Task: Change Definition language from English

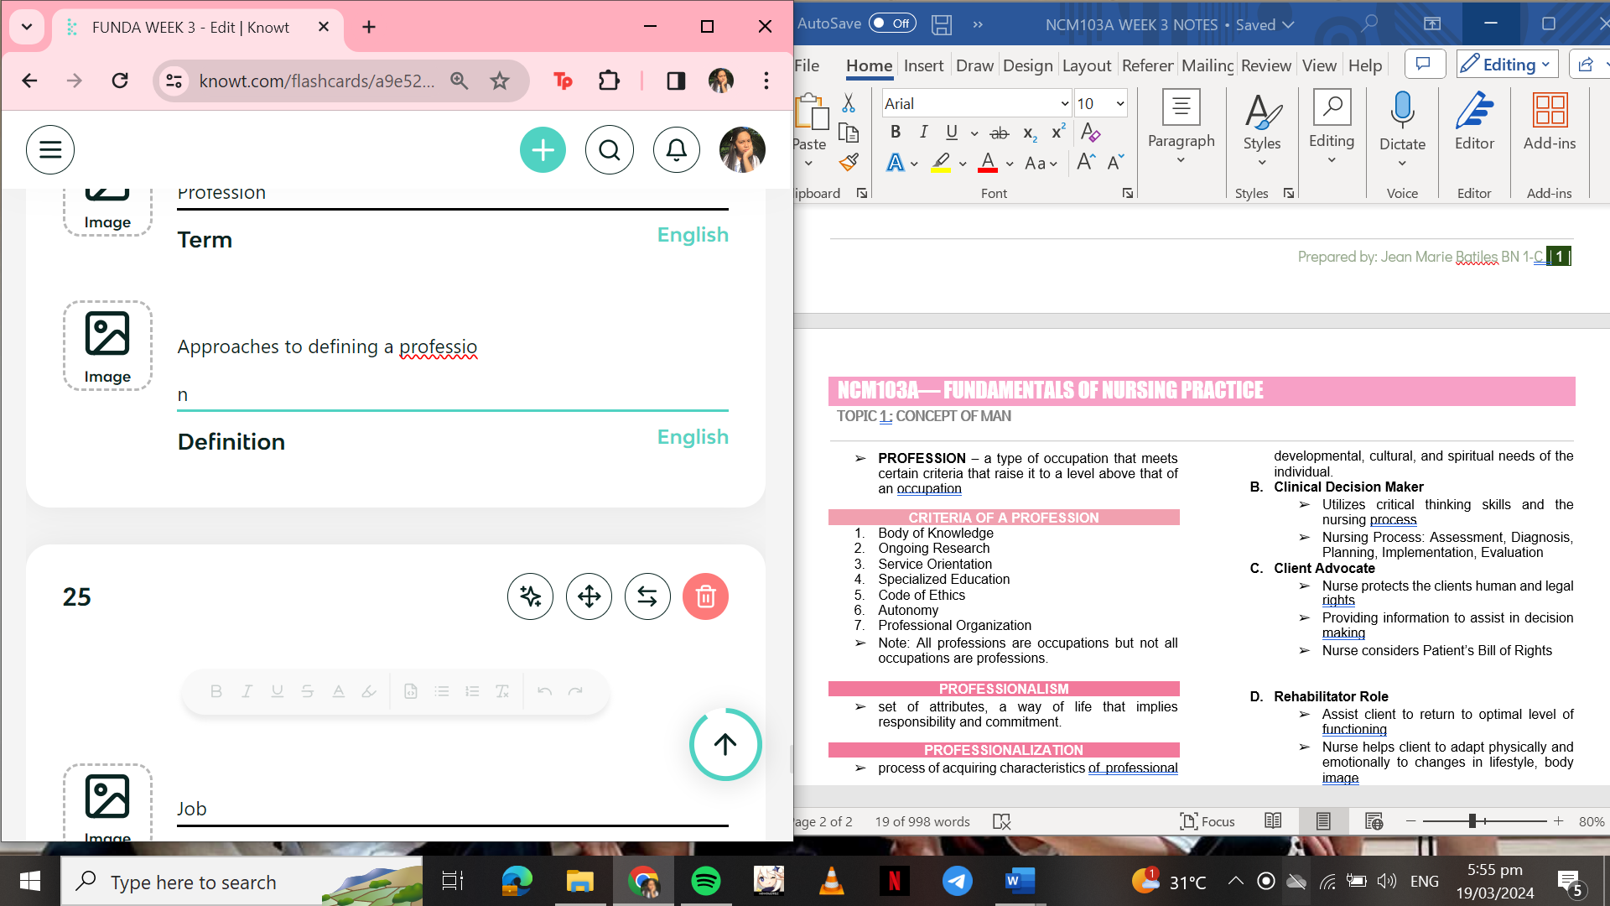Action: tap(693, 437)
